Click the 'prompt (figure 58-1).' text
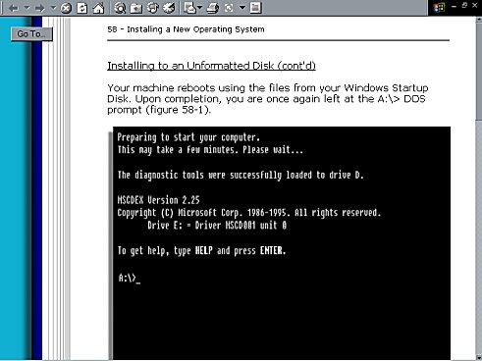Screen dimensions: 482x361 click(159, 110)
